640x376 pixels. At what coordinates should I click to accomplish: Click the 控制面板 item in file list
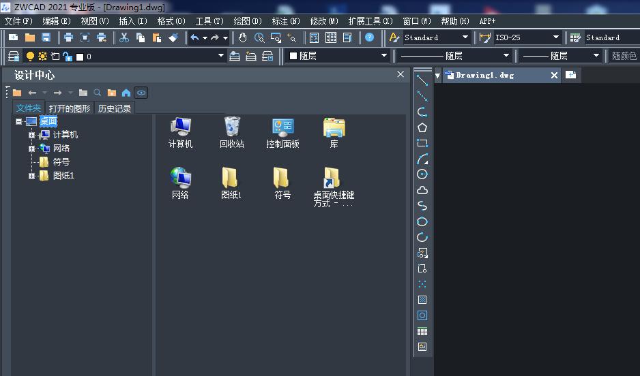282,132
